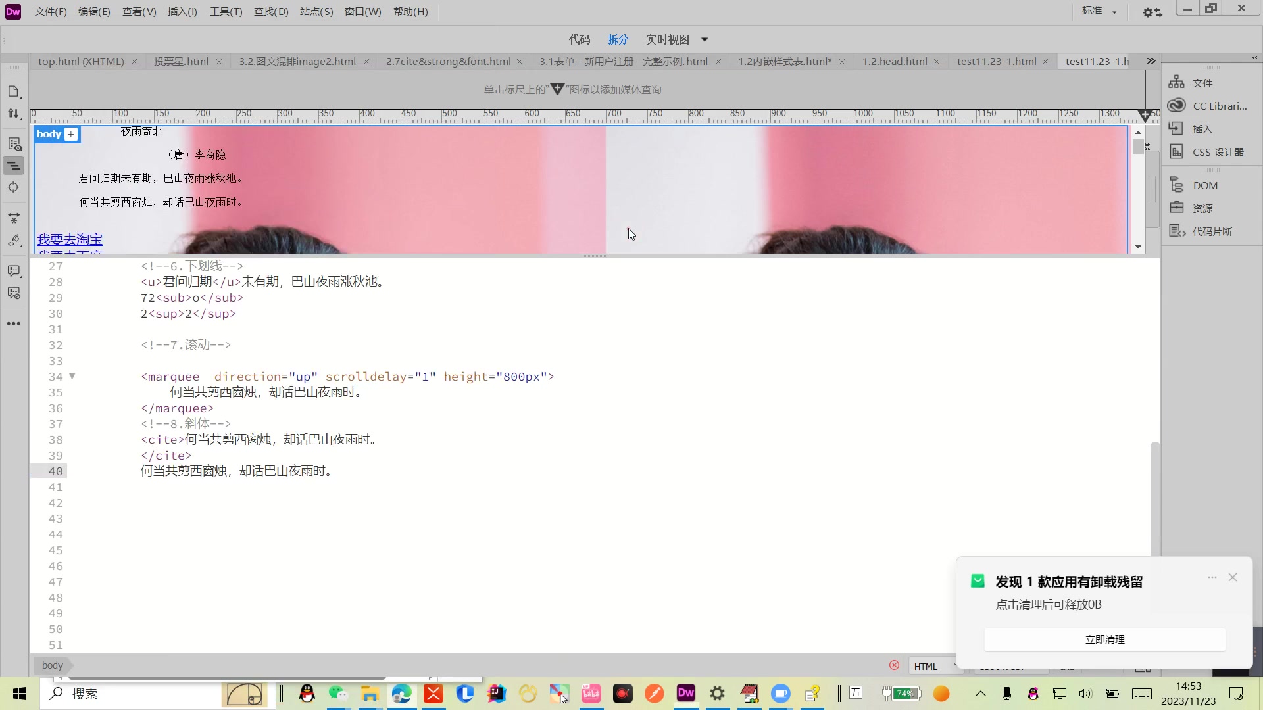Click the Remove Comment icon

(14, 293)
